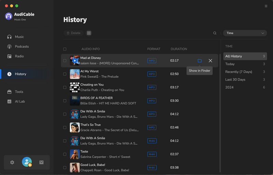This screenshot has height=175, width=273.
Task: Open the Podcasts sidebar icon
Action: tap(10, 46)
